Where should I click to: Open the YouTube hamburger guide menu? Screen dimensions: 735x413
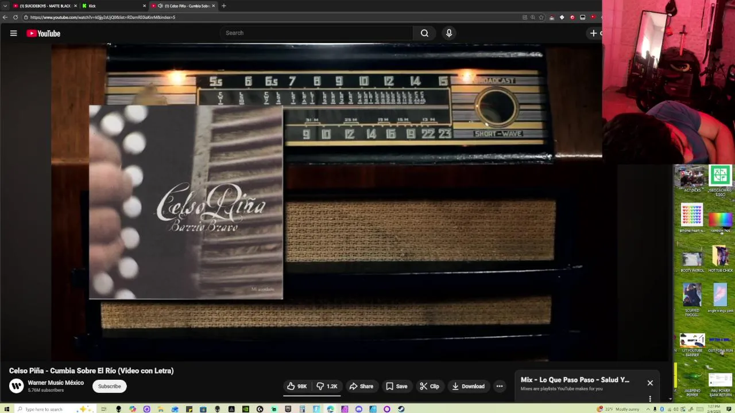13,33
